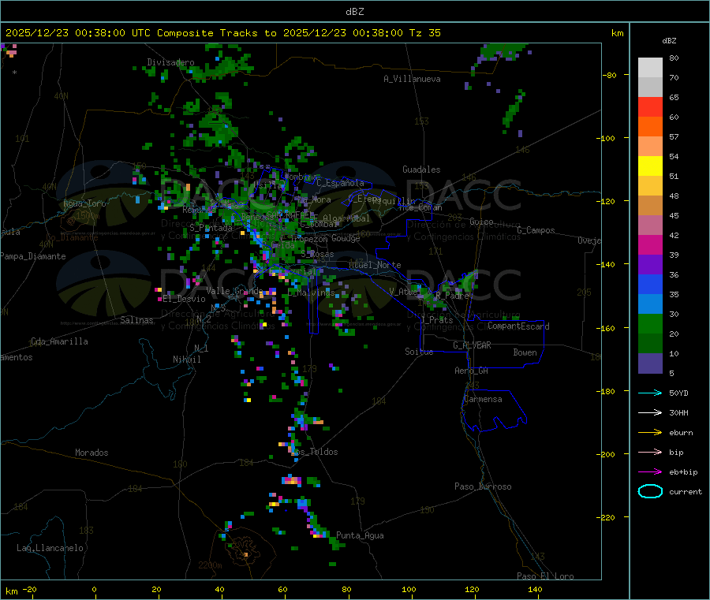
Task: Click the Aero_GA map label
Action: click(x=472, y=371)
